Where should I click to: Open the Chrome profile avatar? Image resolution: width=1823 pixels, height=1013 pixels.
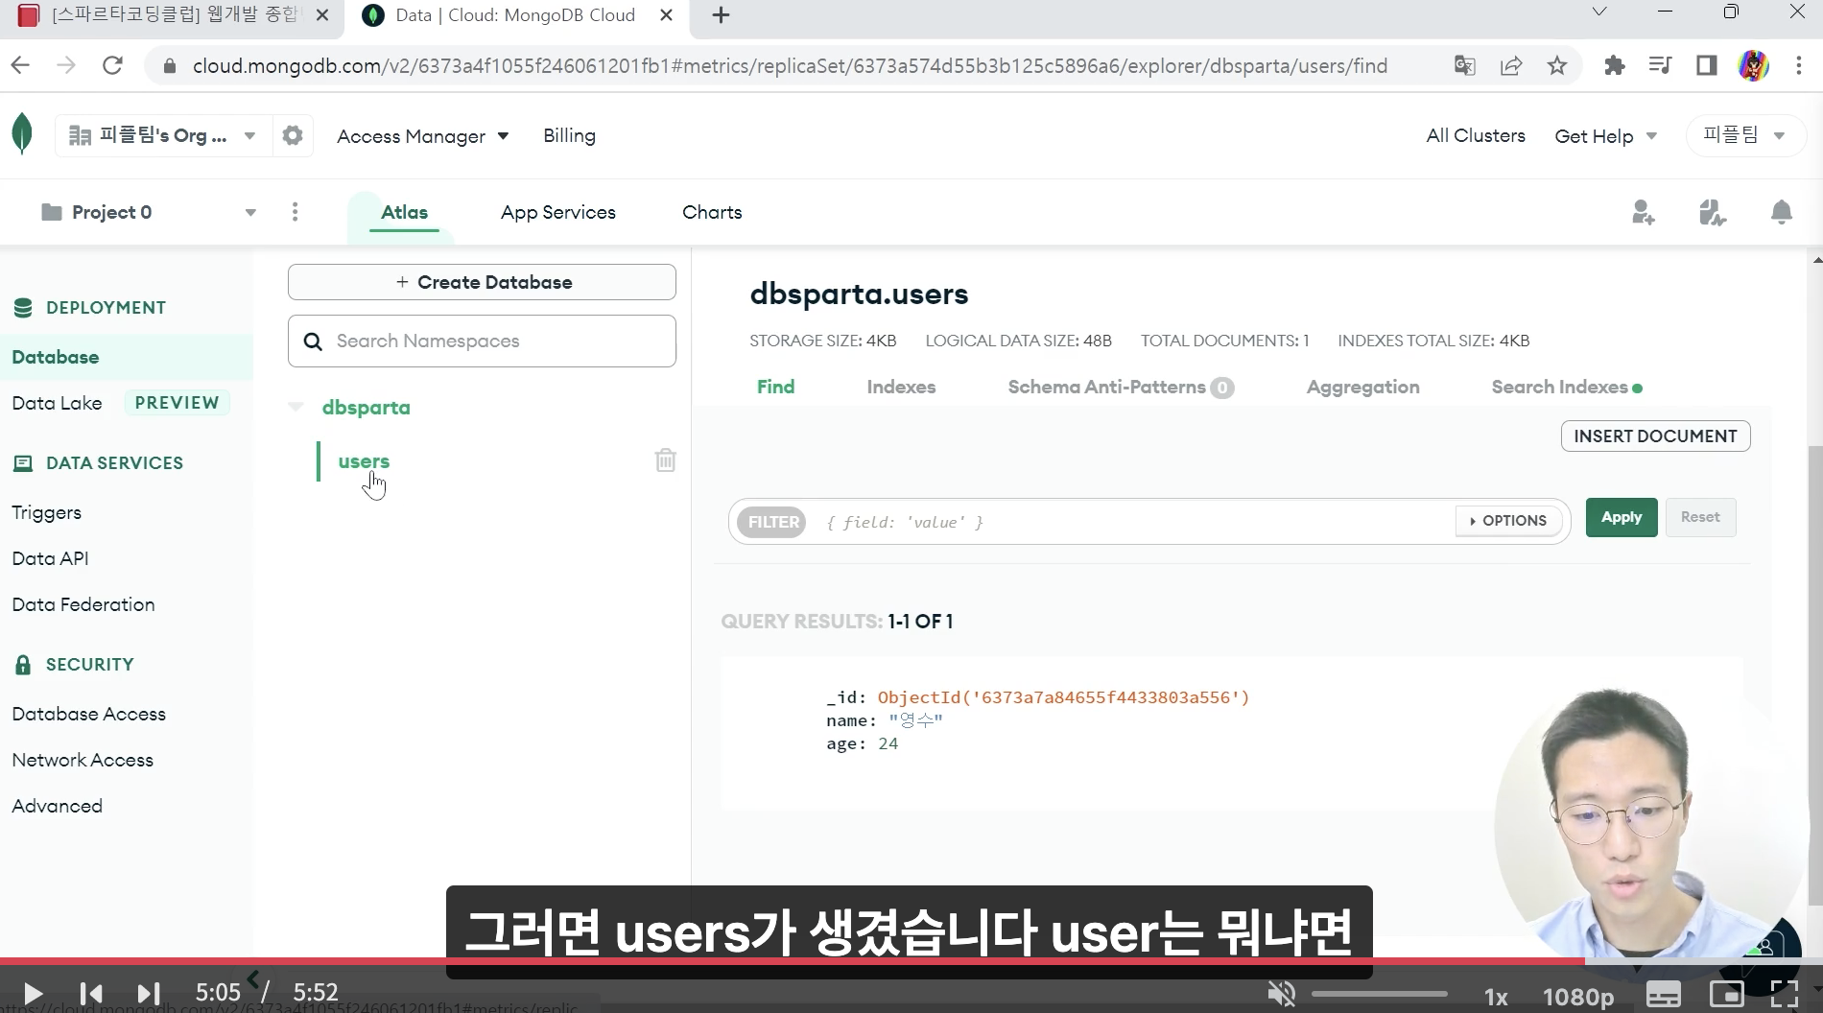pos(1753,65)
